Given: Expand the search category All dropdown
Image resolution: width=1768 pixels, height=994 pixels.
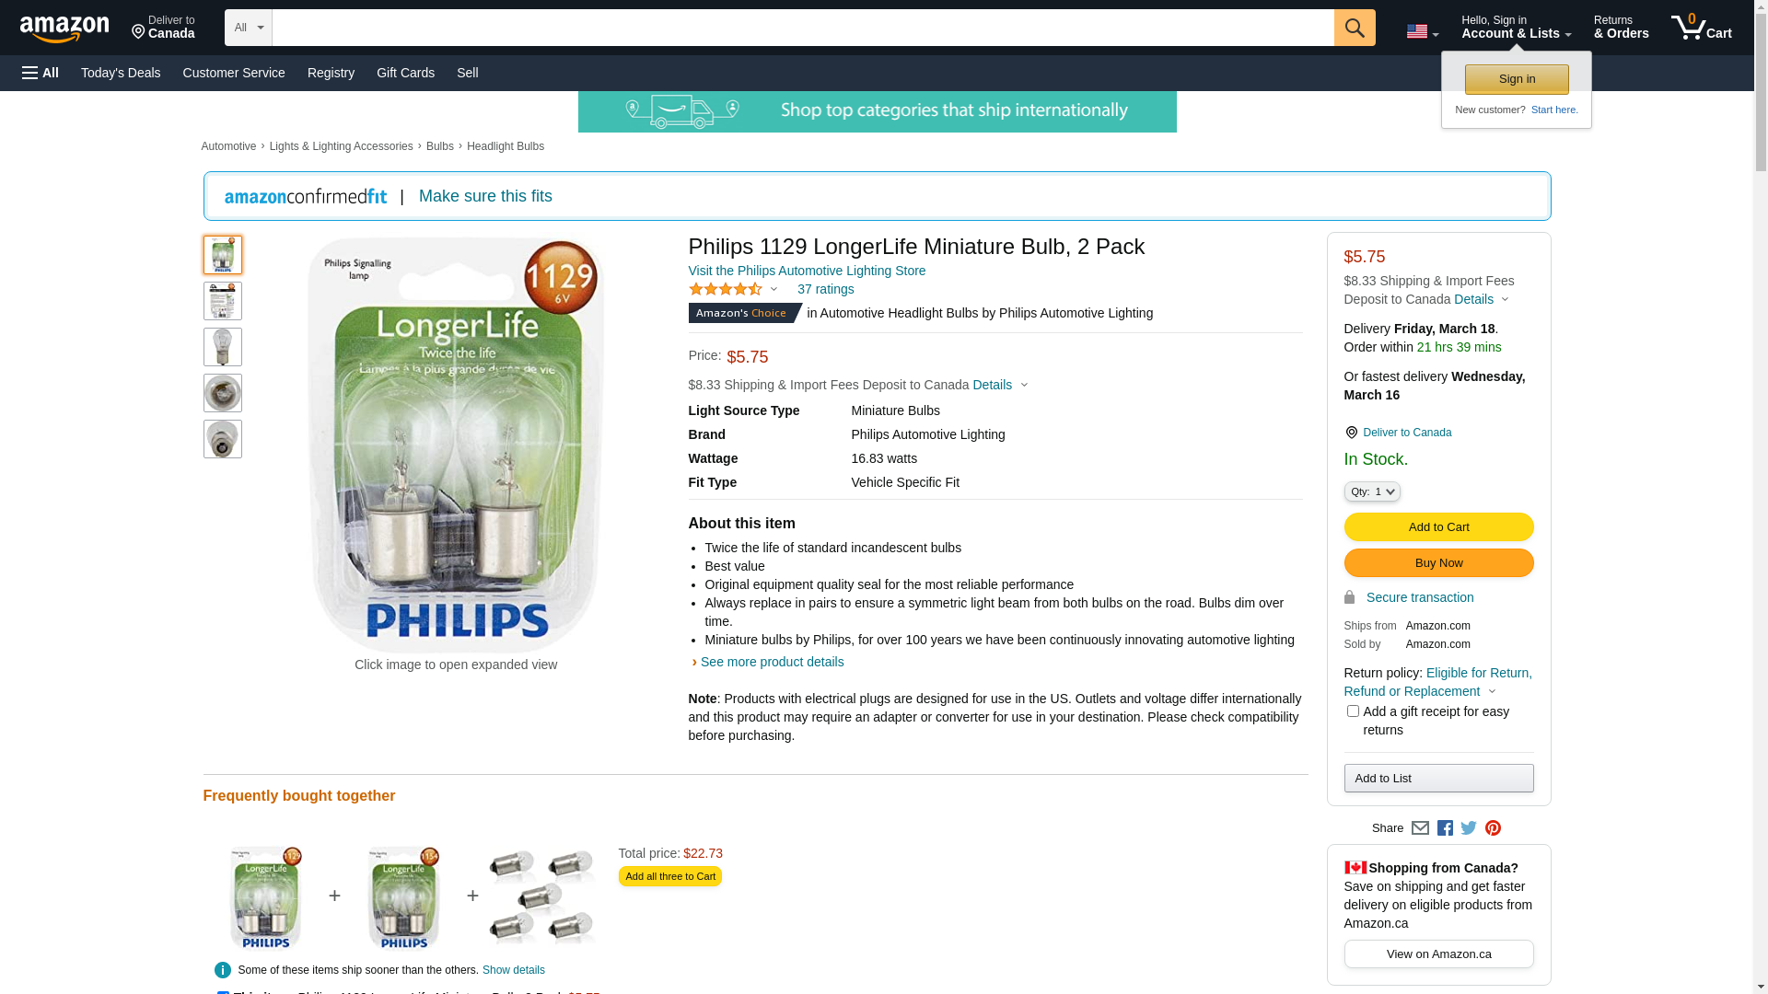Looking at the screenshot, I should coord(249,28).
